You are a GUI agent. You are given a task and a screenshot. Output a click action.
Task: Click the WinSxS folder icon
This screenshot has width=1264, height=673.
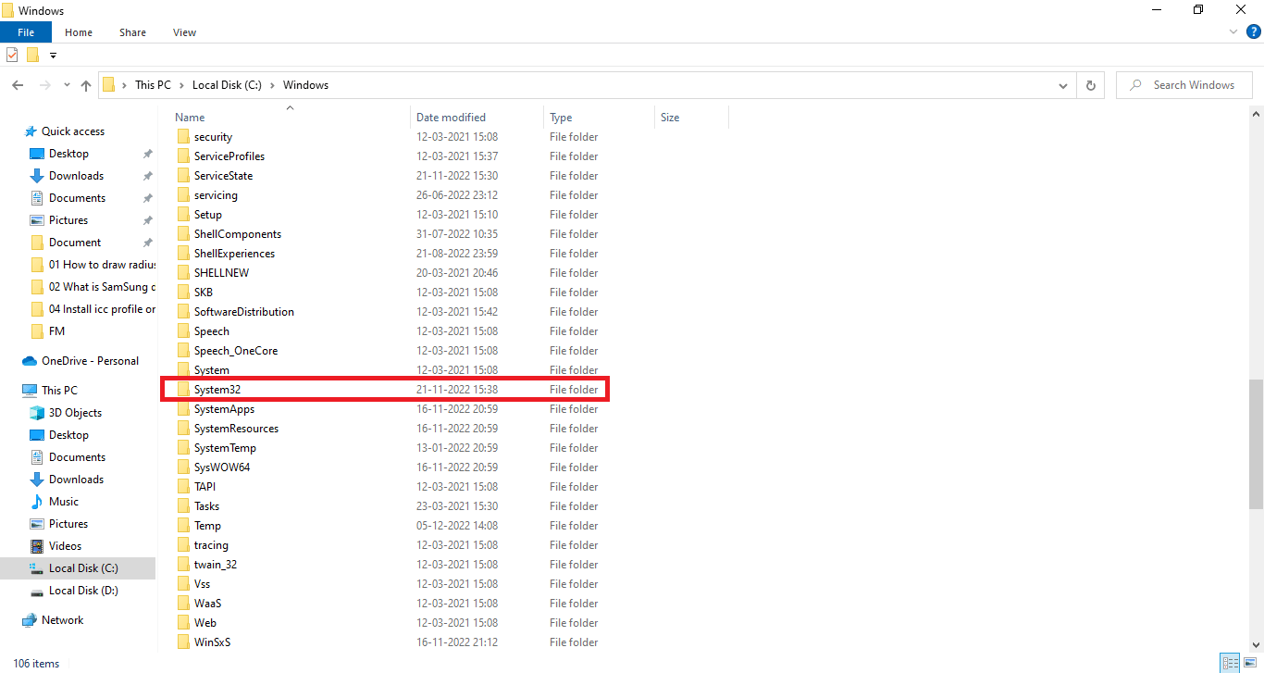click(183, 642)
